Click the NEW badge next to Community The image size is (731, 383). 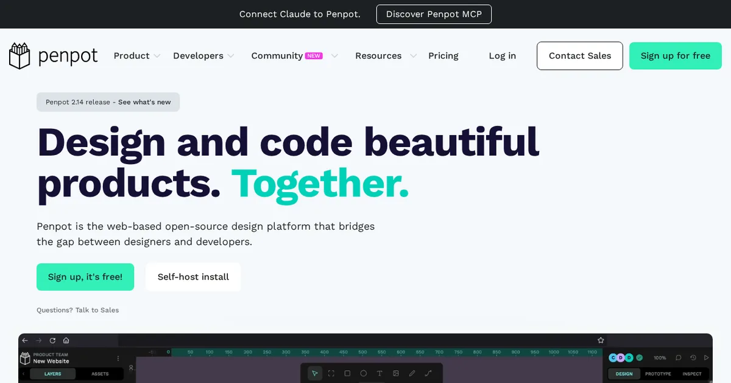point(314,55)
